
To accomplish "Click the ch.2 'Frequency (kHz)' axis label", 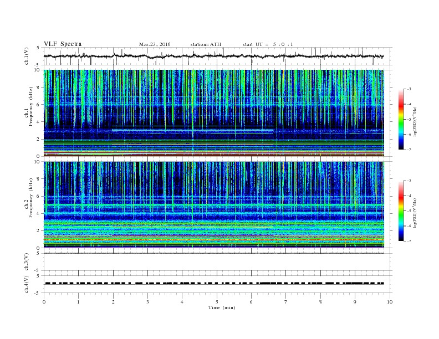I will (30, 198).
